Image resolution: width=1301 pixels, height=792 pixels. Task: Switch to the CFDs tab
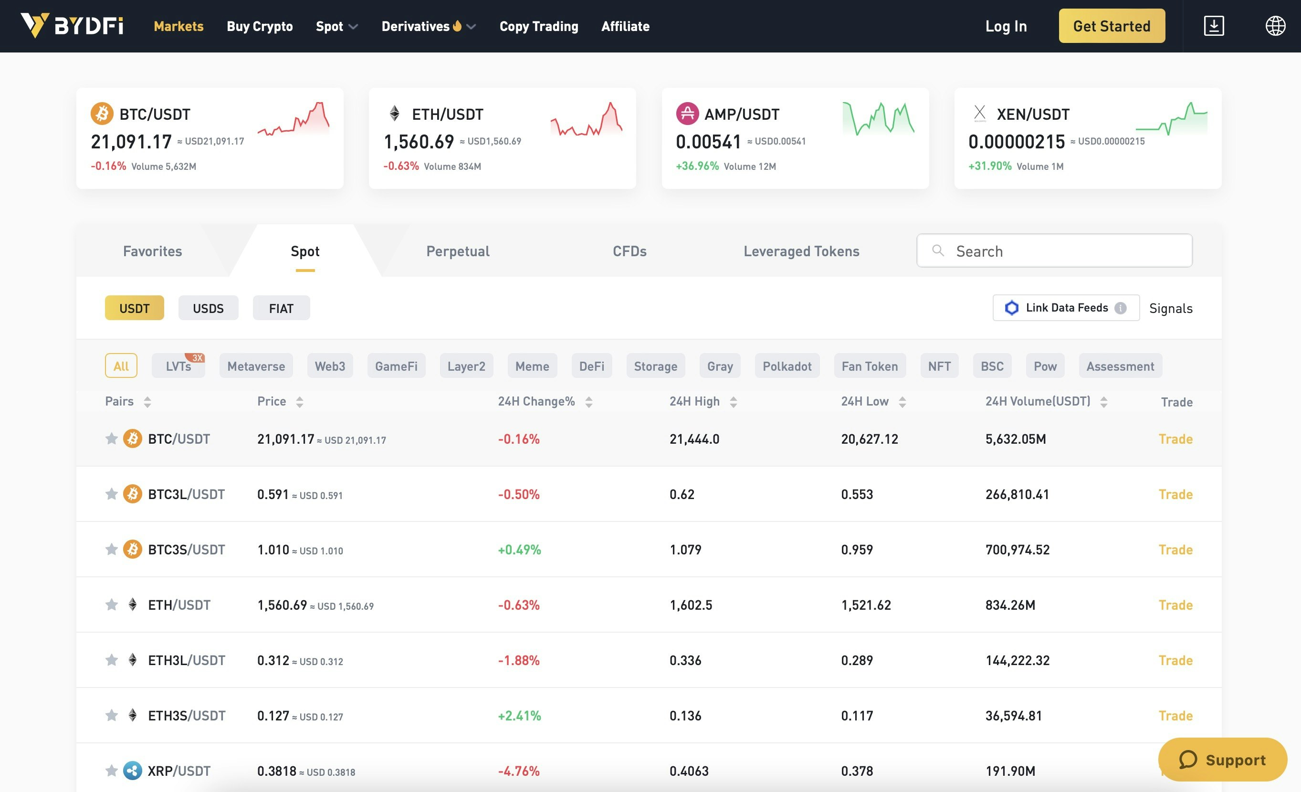630,251
